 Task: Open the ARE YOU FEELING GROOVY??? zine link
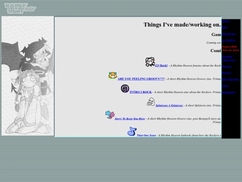pos(141,79)
